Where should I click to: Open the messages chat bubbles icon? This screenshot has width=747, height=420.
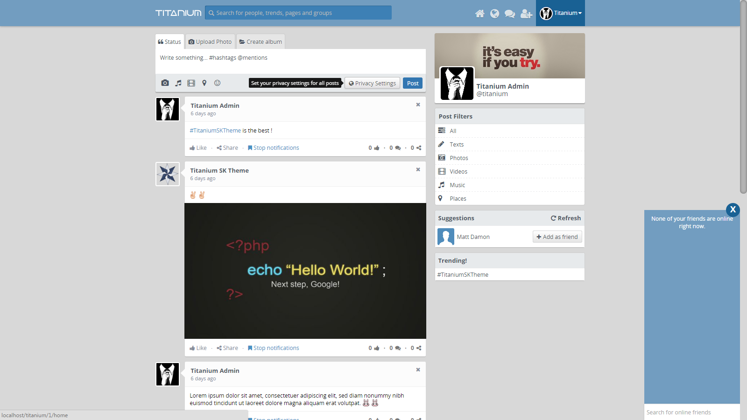click(510, 14)
